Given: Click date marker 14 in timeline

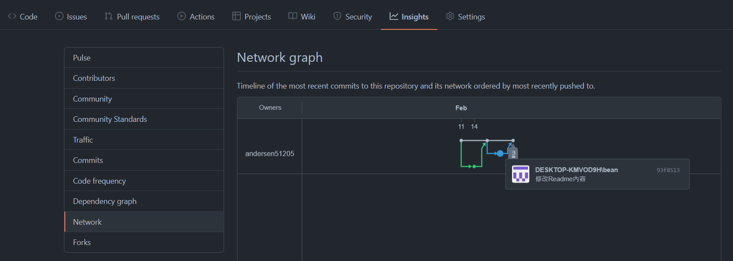Looking at the screenshot, I should pyautogui.click(x=474, y=127).
